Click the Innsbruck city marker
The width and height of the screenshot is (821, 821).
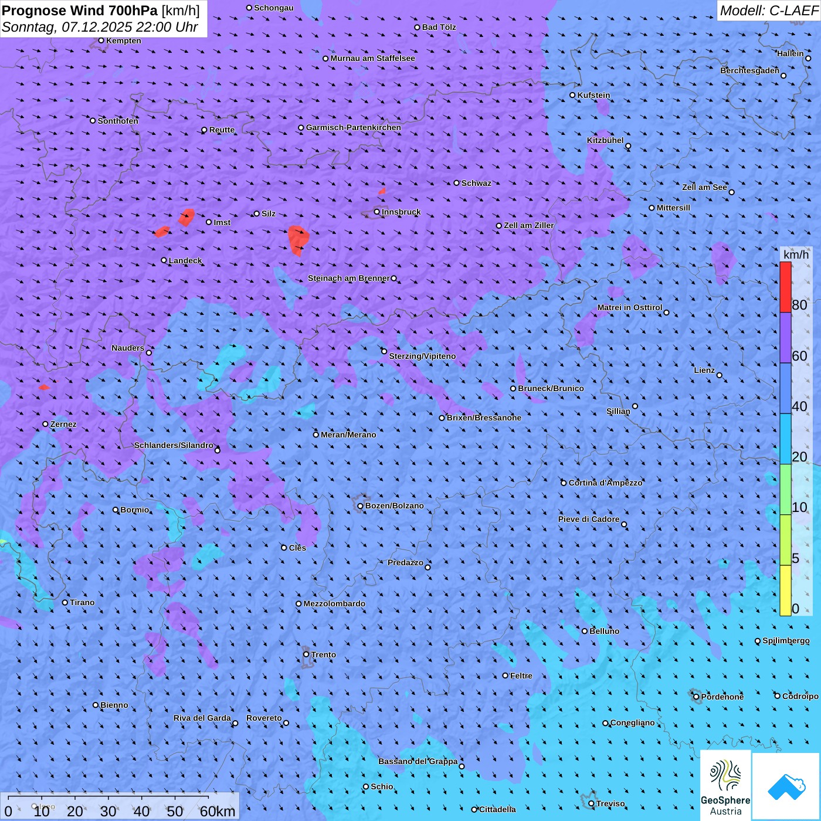(x=377, y=212)
